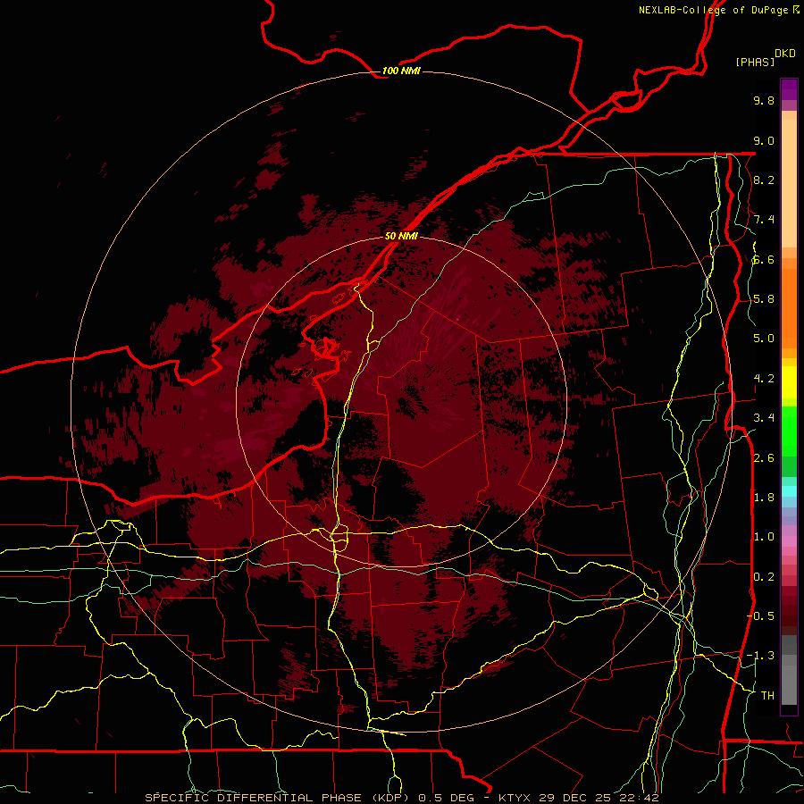804x804 pixels.
Task: Click the 100 NMI range ring label
Action: point(401,71)
